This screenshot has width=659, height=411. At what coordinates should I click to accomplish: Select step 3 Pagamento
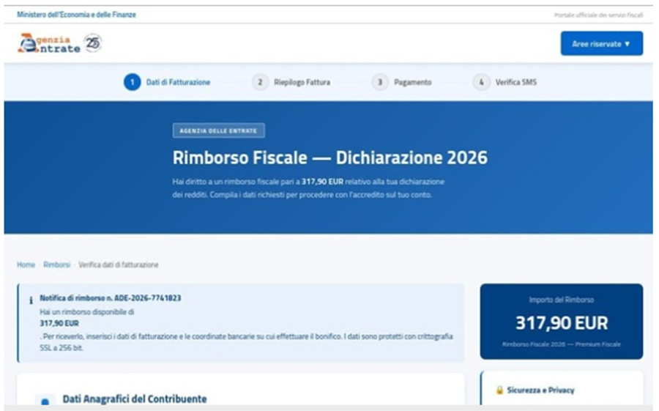pos(401,82)
